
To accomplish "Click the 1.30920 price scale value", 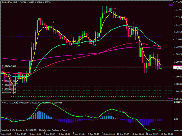I will point(178,54).
